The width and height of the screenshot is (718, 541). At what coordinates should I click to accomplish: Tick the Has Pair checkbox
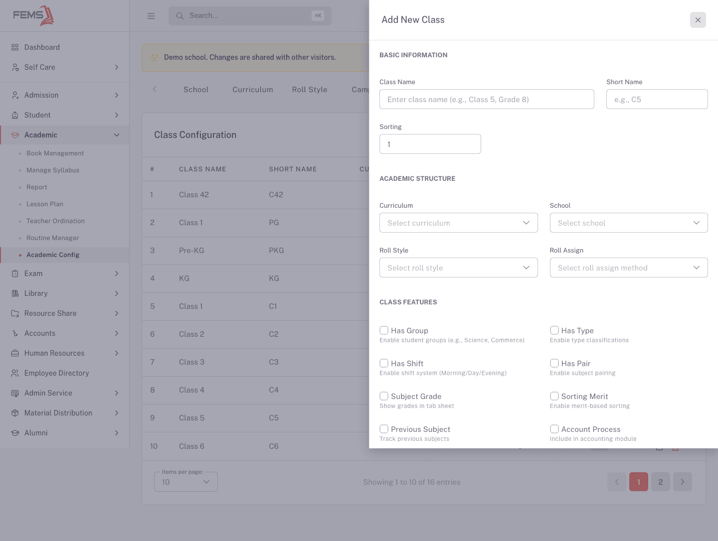click(x=554, y=363)
